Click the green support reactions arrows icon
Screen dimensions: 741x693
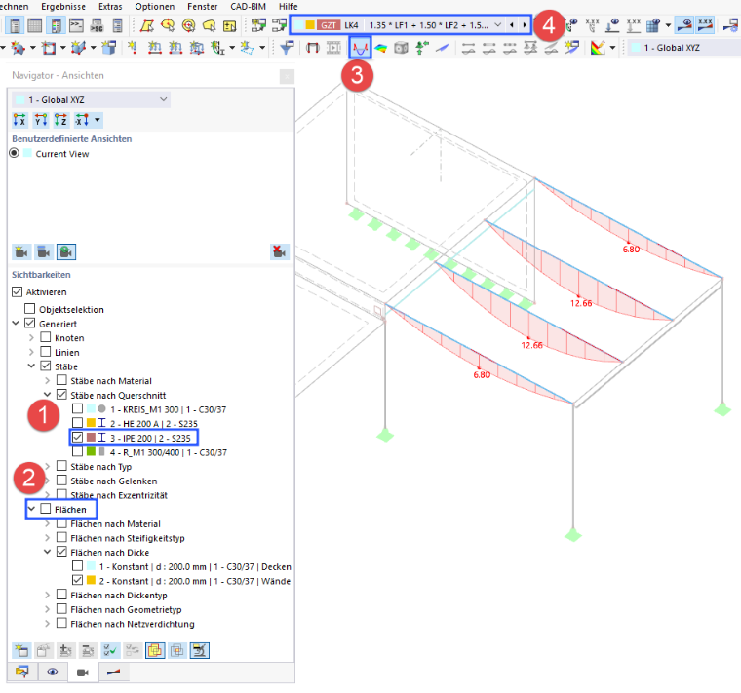421,48
